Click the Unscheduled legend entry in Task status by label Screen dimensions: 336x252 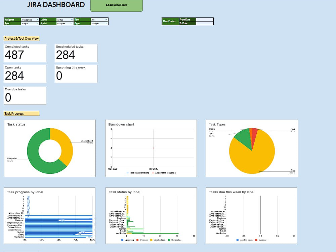(158, 240)
